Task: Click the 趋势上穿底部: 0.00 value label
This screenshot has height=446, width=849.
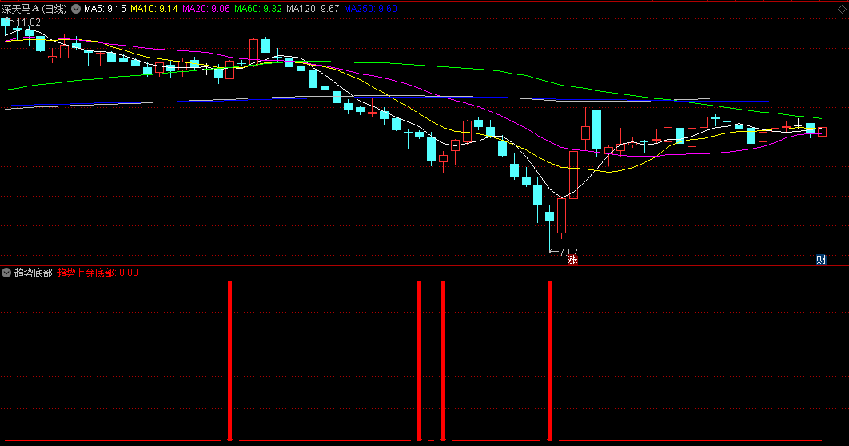Action: tap(98, 273)
